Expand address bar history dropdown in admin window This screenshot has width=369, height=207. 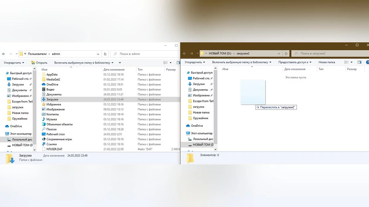[x=98, y=54]
